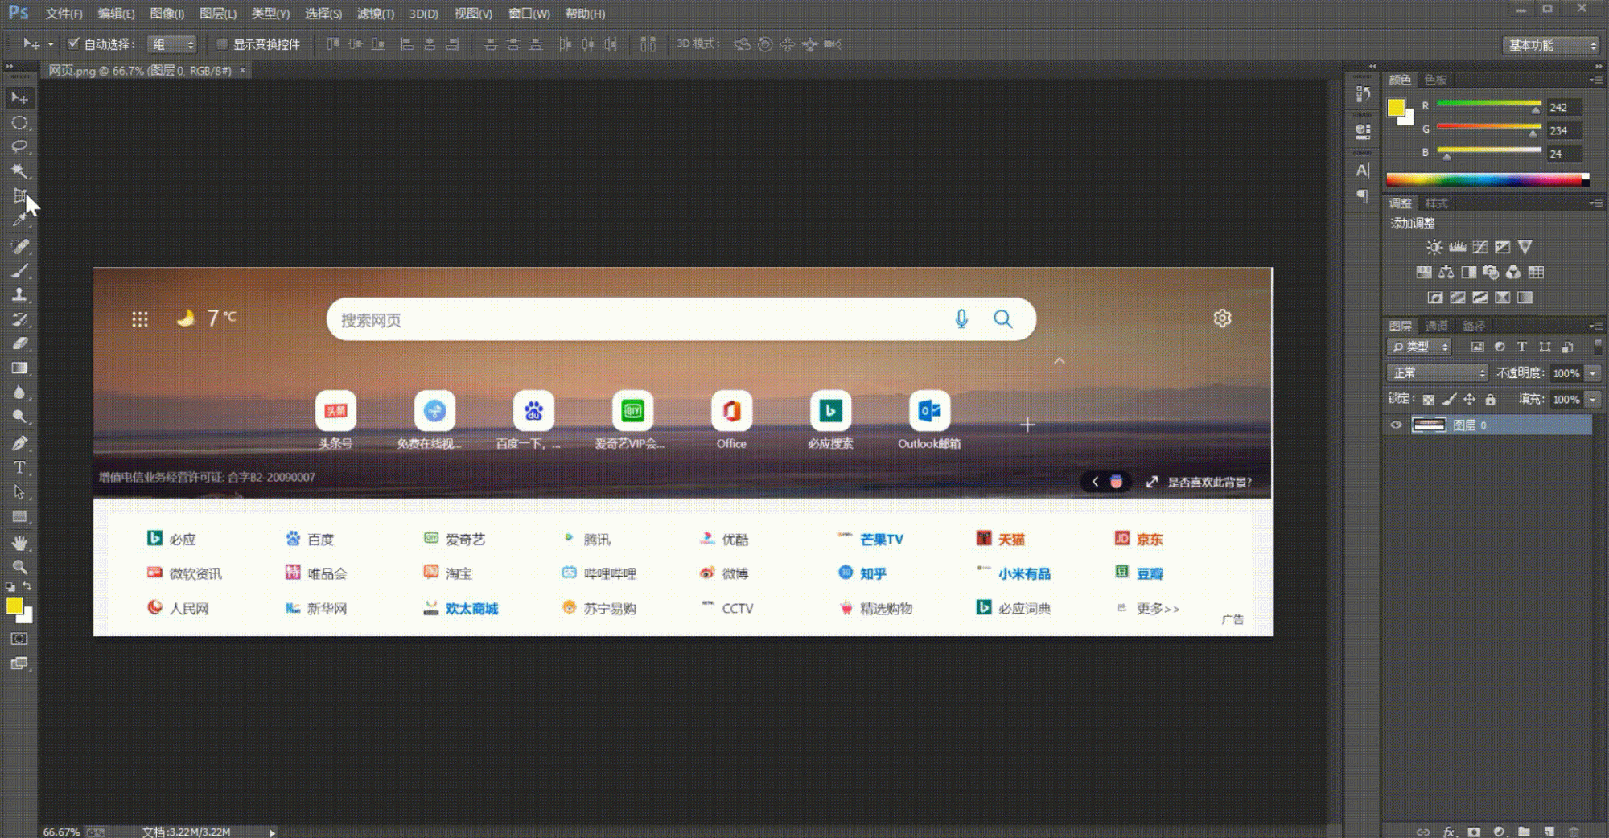The height and width of the screenshot is (838, 1609).
Task: Add Levels adjustment histogram icon
Action: [1457, 247]
